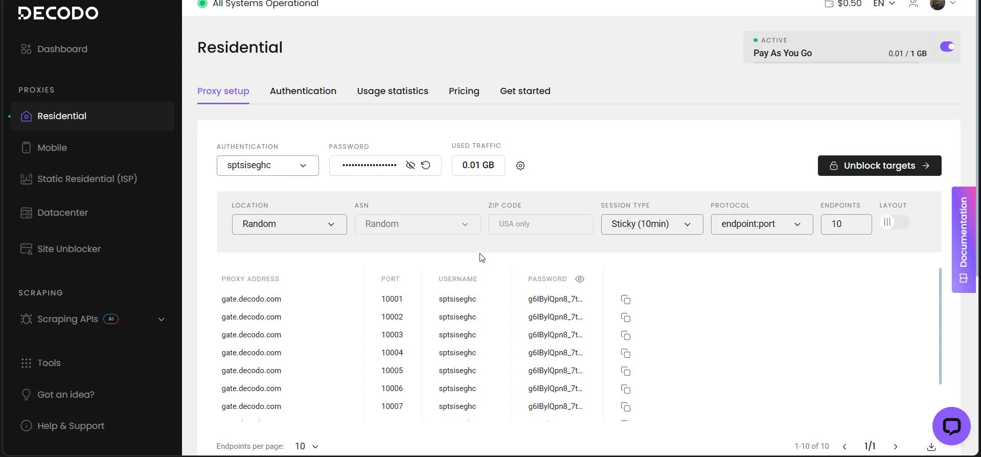This screenshot has width=981, height=457.
Task: Copy the proxy row for port 10006
Action: [625, 389]
